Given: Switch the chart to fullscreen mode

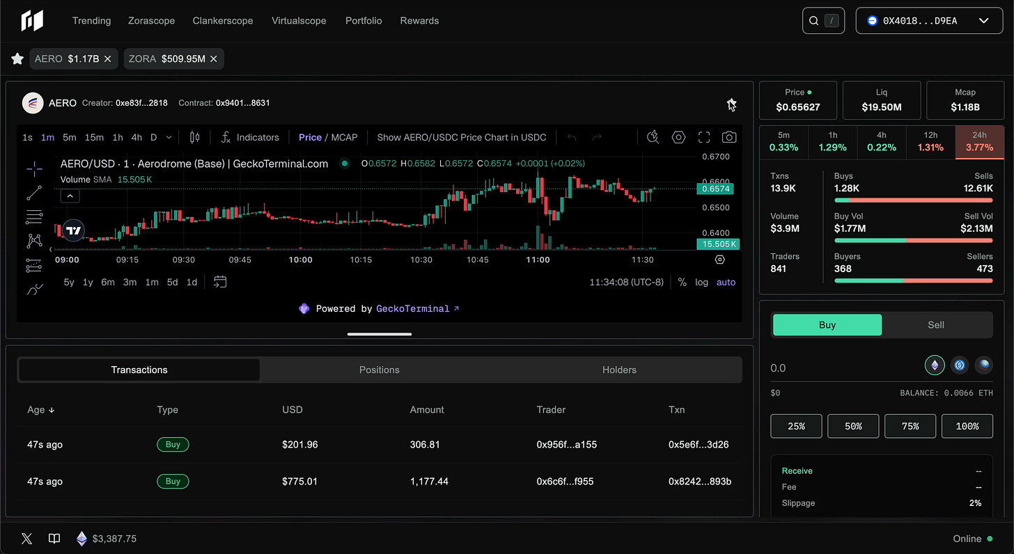Looking at the screenshot, I should coord(704,137).
